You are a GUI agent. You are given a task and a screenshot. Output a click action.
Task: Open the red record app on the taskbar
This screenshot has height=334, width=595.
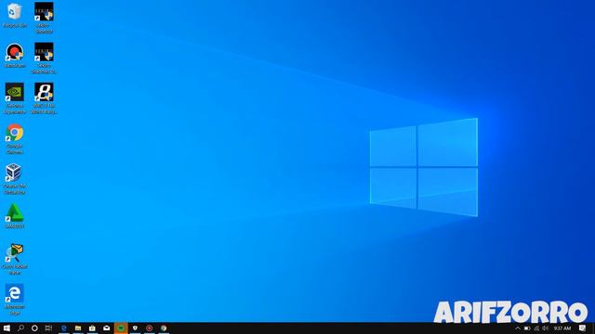[x=150, y=328]
